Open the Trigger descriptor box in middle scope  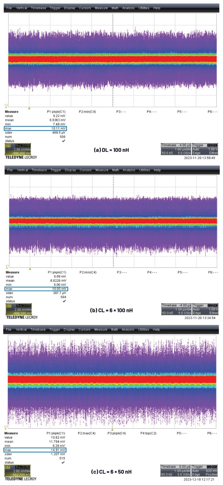(x=205, y=309)
